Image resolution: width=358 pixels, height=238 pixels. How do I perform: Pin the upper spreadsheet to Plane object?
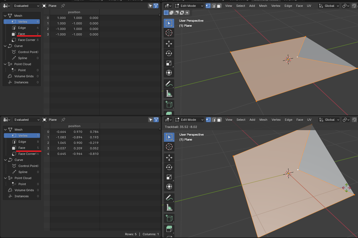63,6
